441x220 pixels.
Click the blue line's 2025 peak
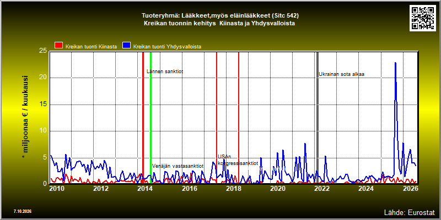coord(395,63)
